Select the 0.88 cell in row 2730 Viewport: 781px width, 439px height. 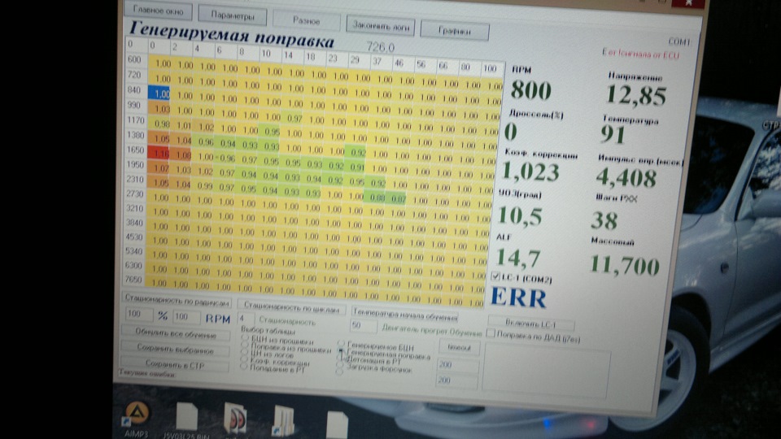point(375,197)
